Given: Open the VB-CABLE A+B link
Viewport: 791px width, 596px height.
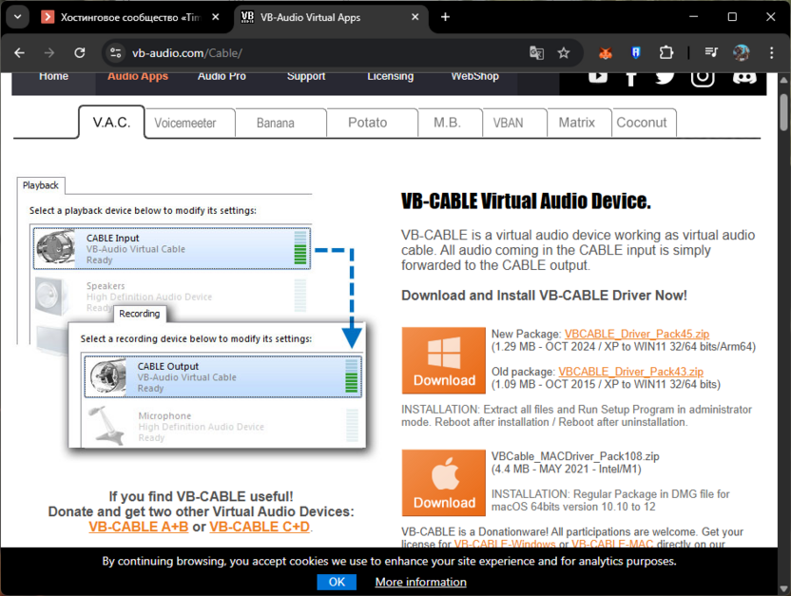Looking at the screenshot, I should pos(138,527).
